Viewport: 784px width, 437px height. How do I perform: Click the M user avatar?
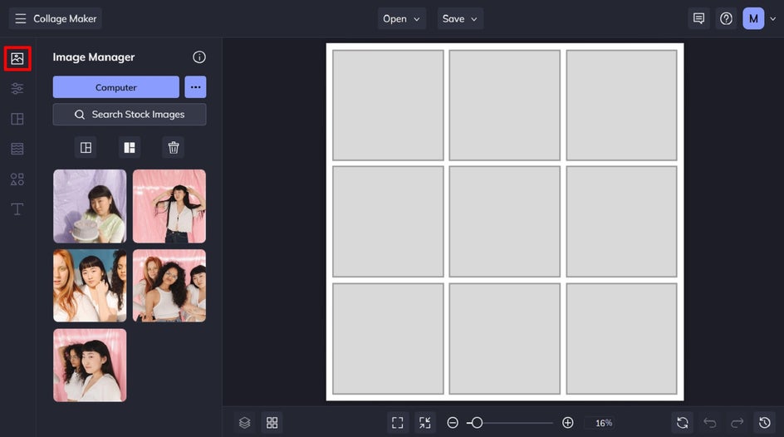pyautogui.click(x=753, y=18)
